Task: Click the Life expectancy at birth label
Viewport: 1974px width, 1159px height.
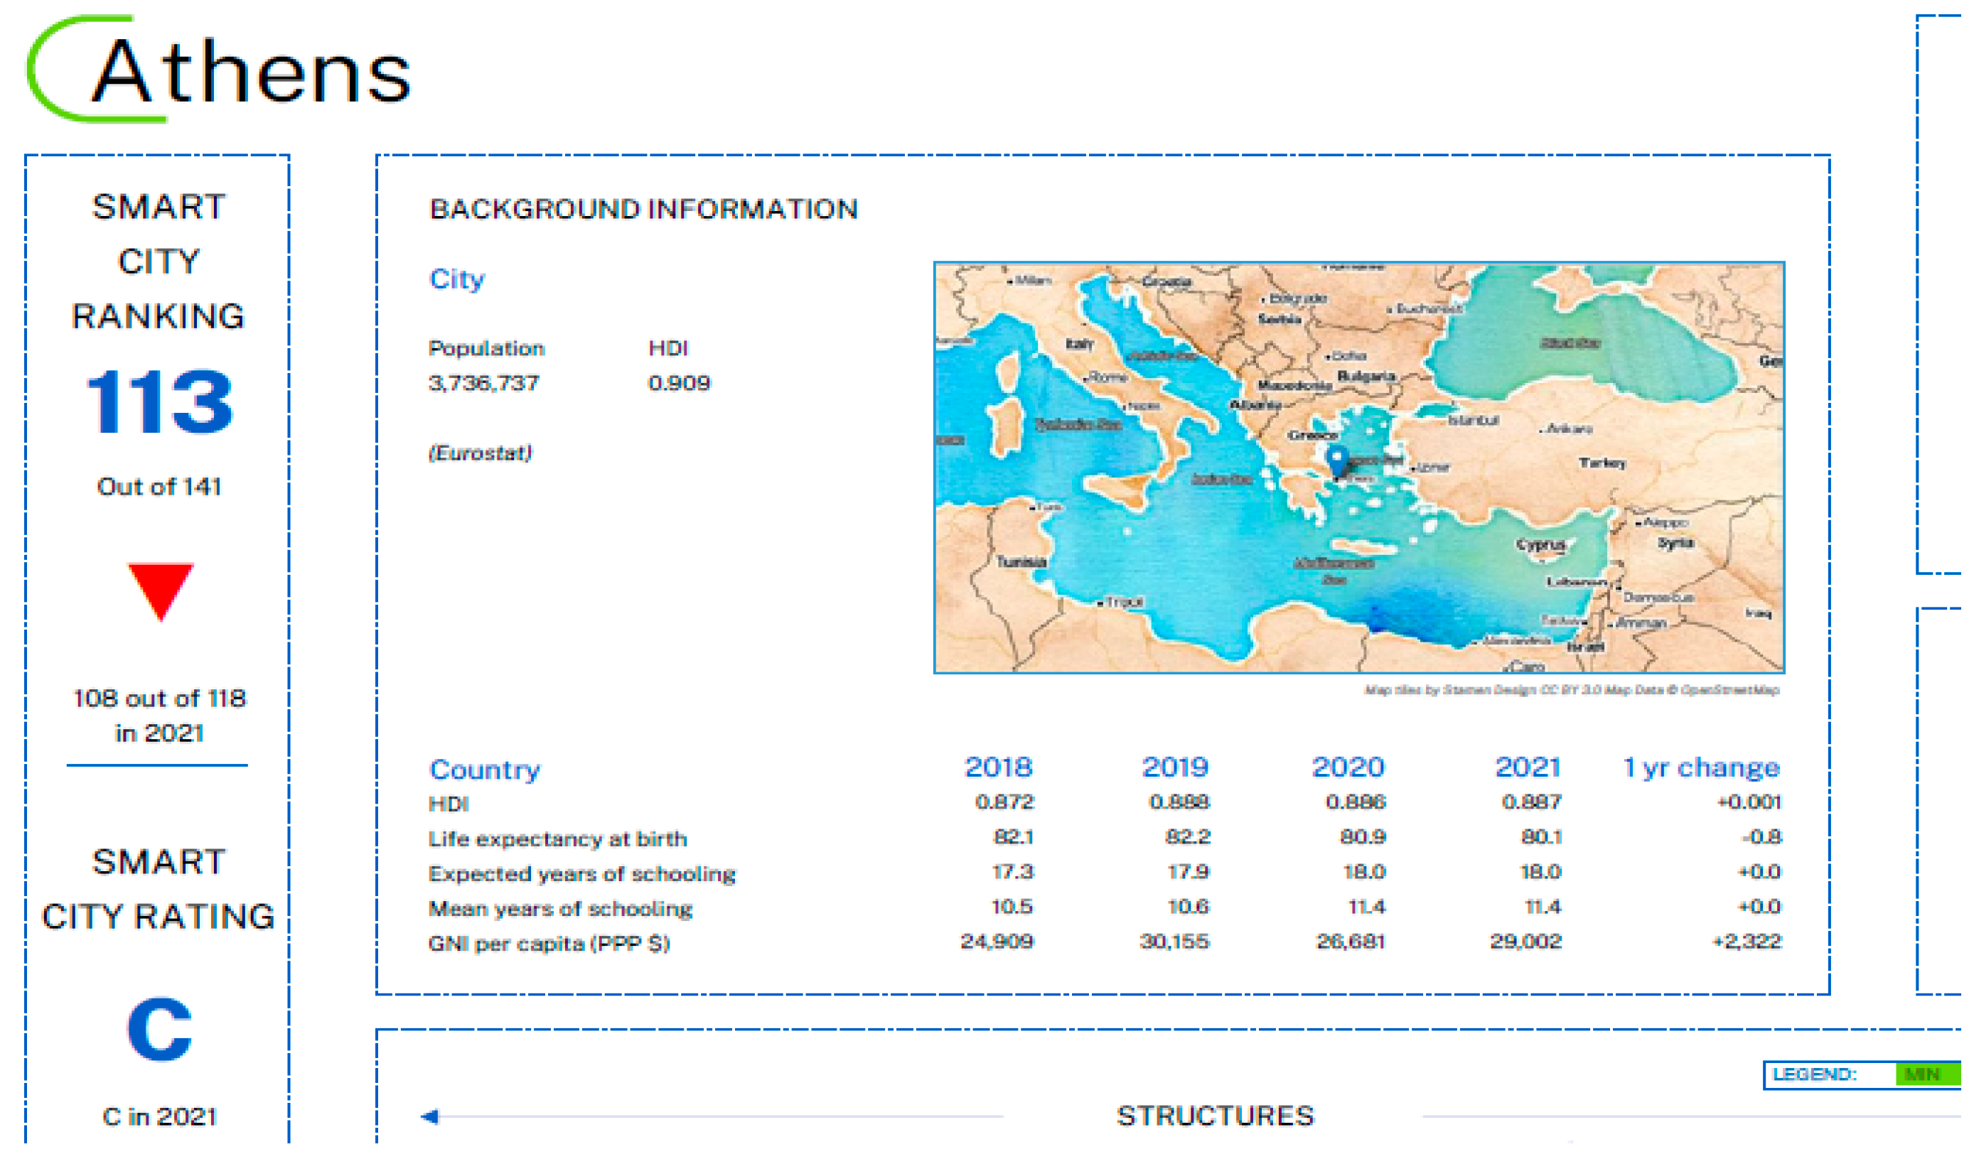Action: coord(557,839)
